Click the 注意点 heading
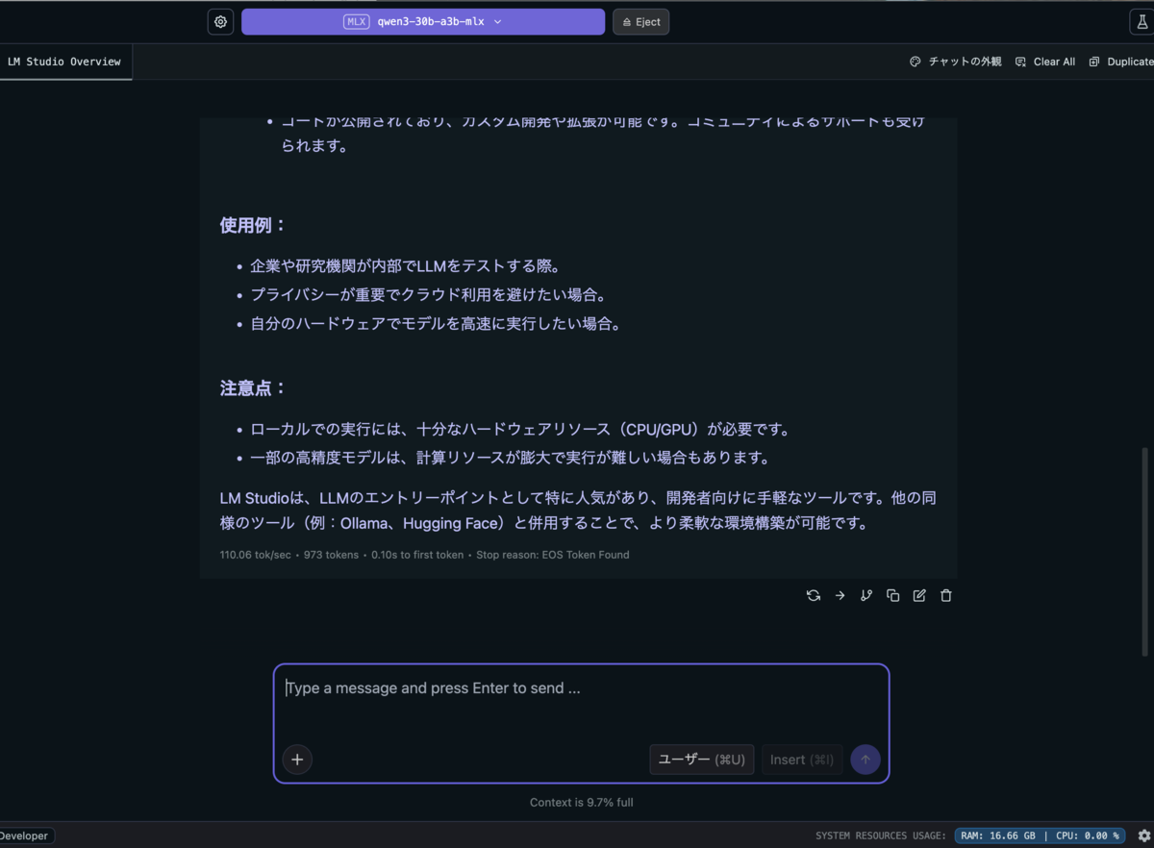The width and height of the screenshot is (1154, 848). click(x=253, y=388)
